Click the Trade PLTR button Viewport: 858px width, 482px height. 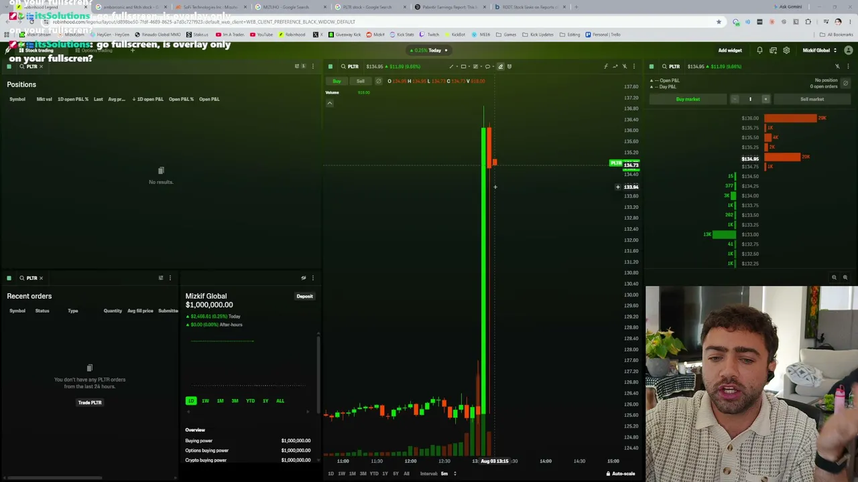(x=90, y=402)
